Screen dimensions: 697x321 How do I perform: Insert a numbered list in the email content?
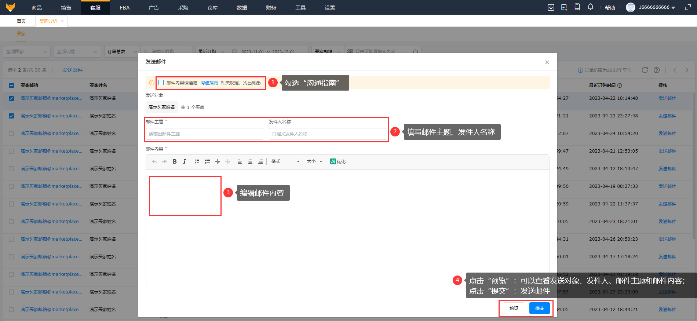pyautogui.click(x=197, y=161)
